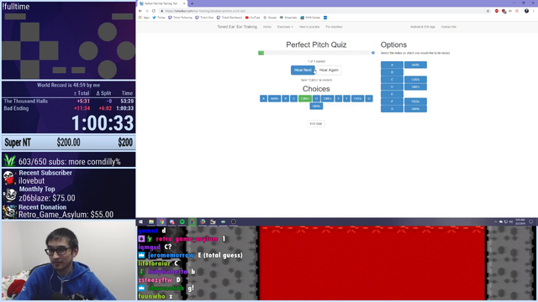
Task: Toggle G#/Ab in Options
Action: pyautogui.click(x=415, y=109)
